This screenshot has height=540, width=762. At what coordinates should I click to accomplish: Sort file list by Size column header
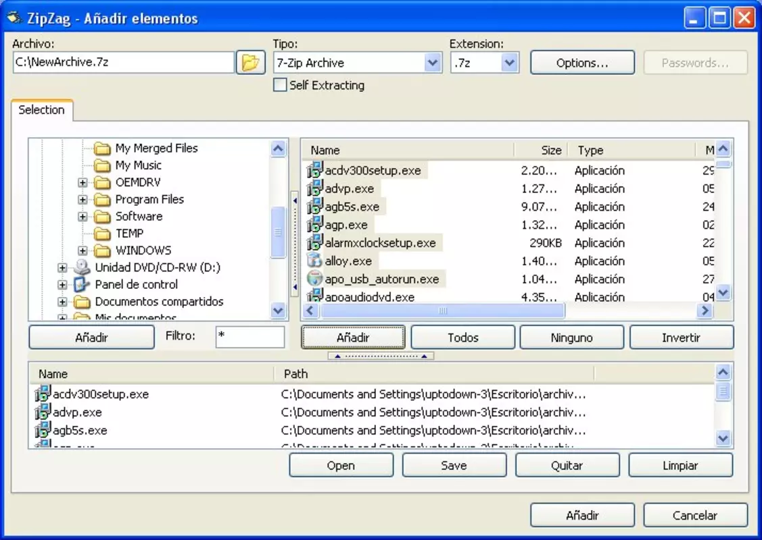[x=542, y=150]
